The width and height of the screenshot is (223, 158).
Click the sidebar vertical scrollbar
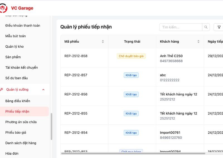point(51,127)
